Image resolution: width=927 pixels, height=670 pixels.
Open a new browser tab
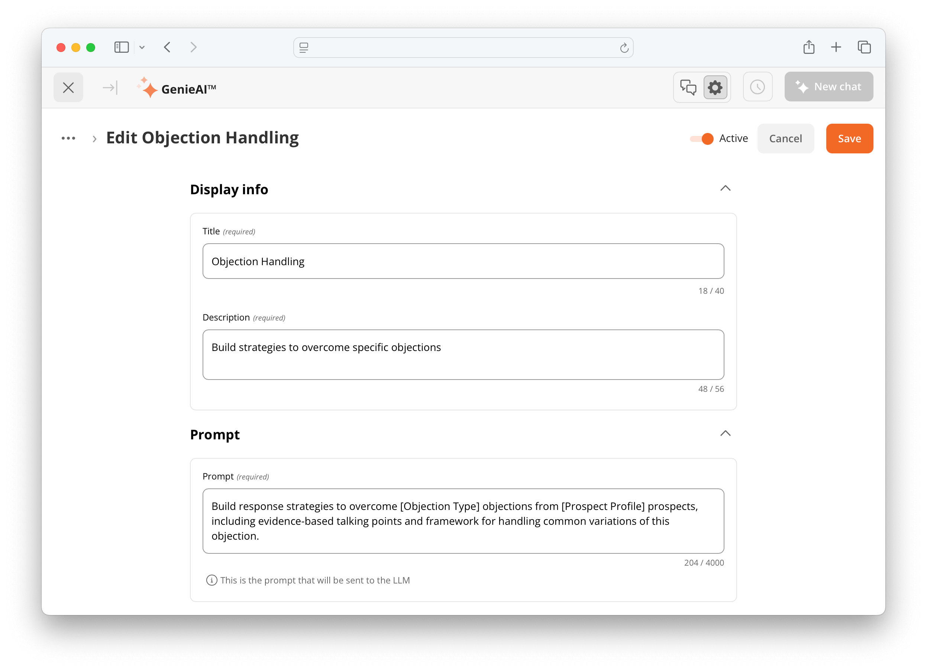tap(836, 48)
